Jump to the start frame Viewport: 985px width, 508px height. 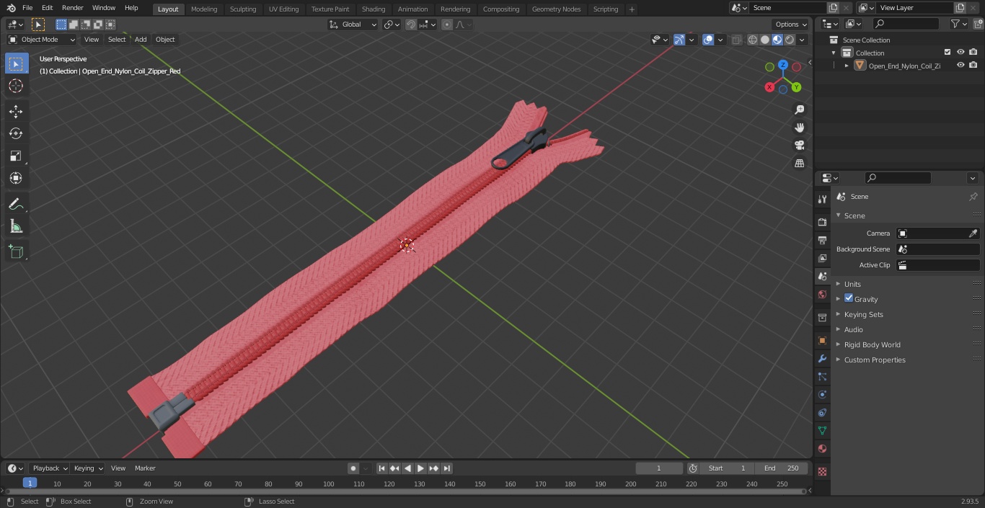[x=382, y=468]
